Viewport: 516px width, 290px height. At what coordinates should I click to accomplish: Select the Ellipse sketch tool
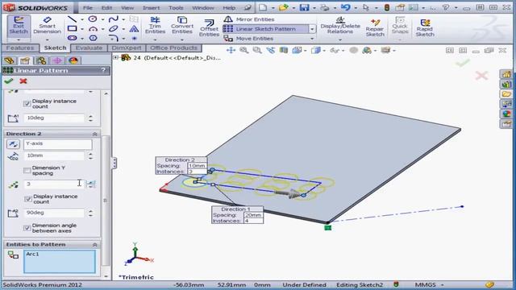point(113,29)
